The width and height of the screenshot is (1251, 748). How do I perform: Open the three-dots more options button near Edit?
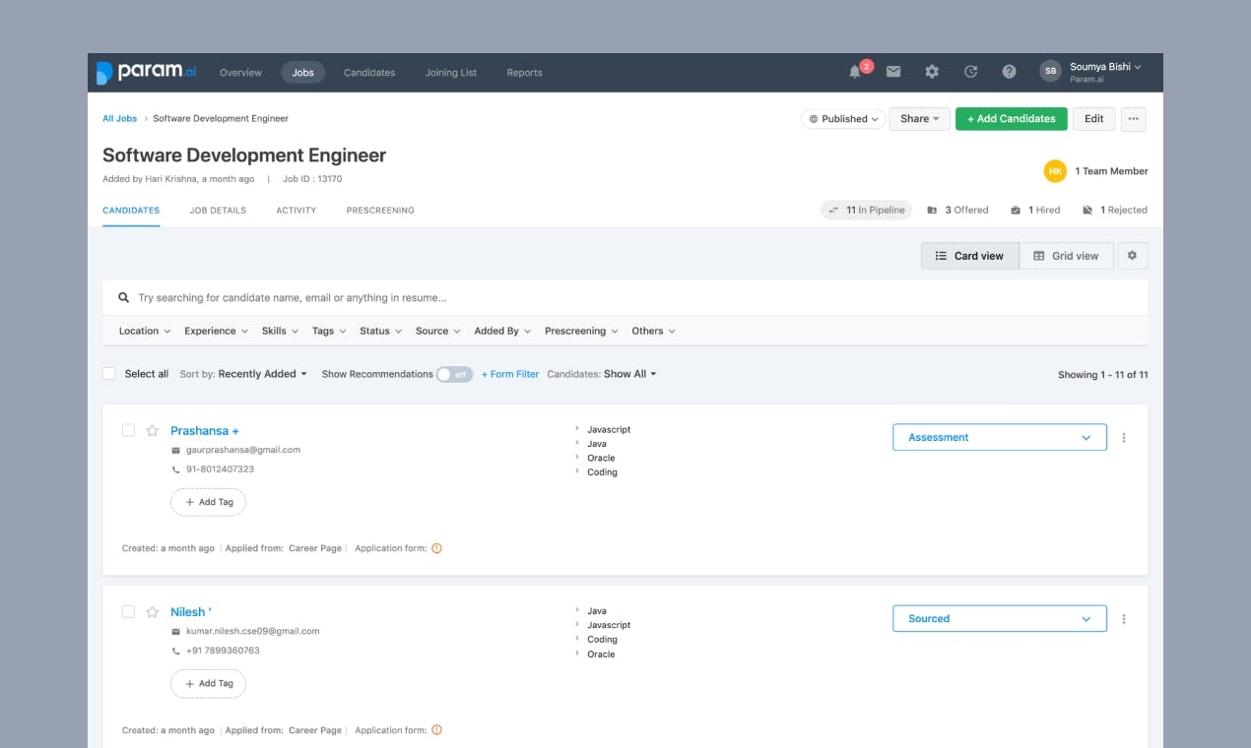coord(1134,119)
